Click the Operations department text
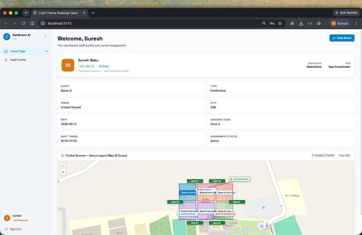 [x=314, y=67]
